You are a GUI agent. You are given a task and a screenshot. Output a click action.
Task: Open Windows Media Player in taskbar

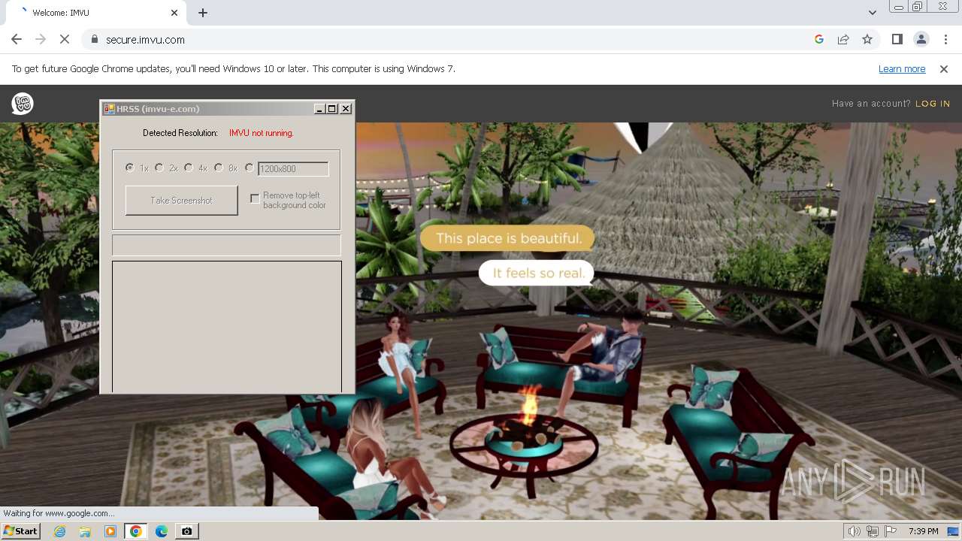110,531
